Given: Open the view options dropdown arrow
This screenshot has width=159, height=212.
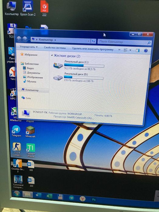Looking at the screenshot, I should pos(130,50).
